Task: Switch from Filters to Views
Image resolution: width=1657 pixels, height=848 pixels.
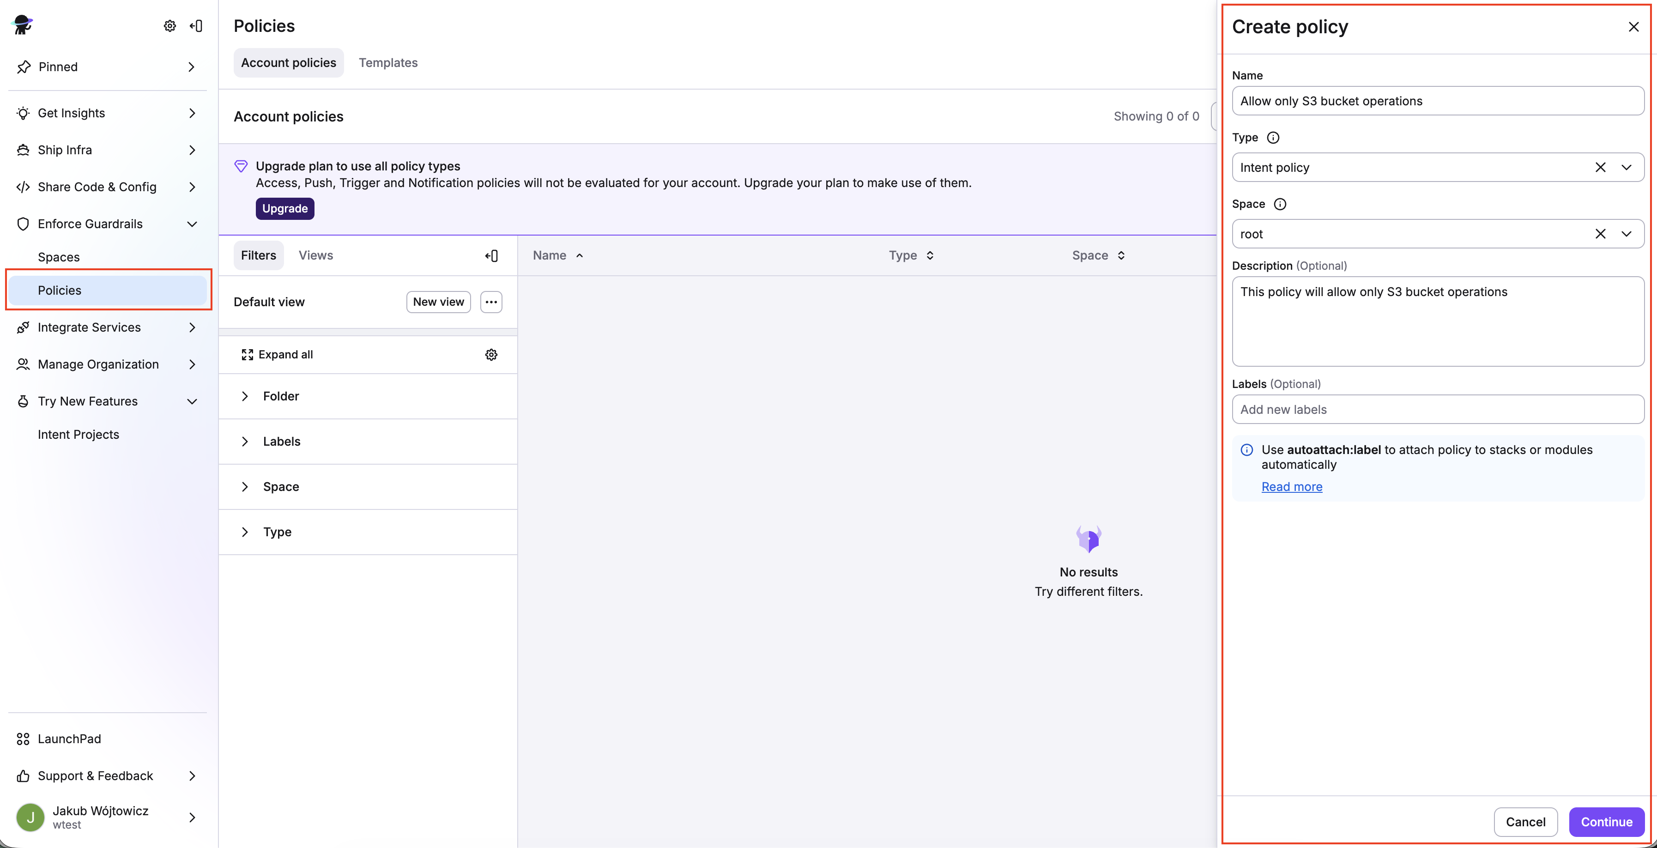Action: 315,255
